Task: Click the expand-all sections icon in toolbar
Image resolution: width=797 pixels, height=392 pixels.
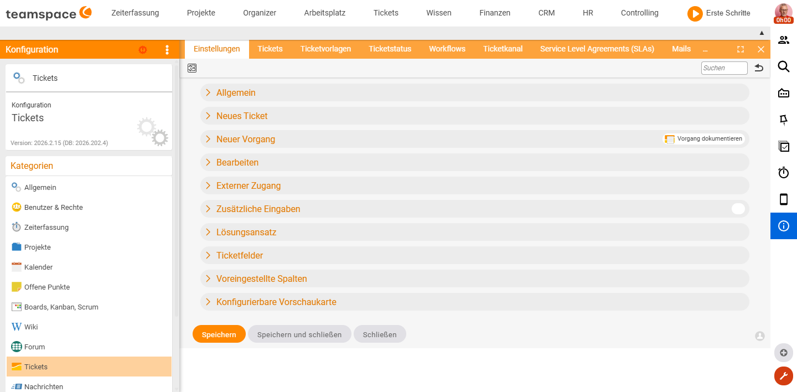Action: pos(192,68)
